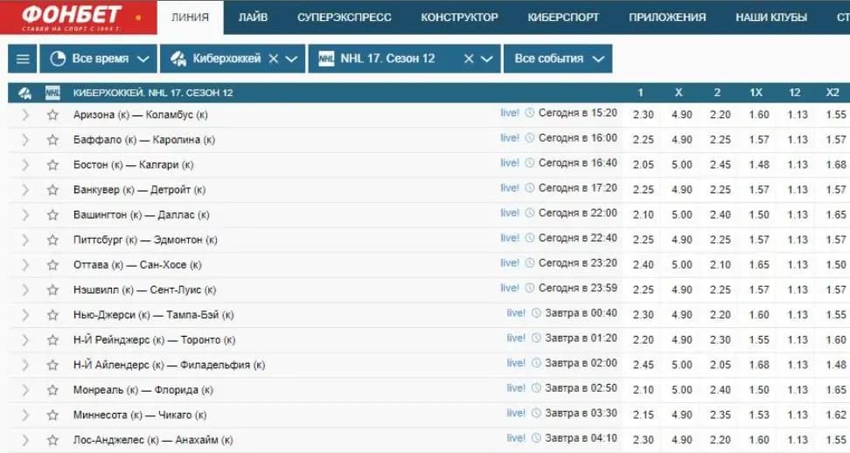The width and height of the screenshot is (850, 453).
Task: Open the СУПЕРЭКСПРЕСС tab
Action: coord(345,17)
